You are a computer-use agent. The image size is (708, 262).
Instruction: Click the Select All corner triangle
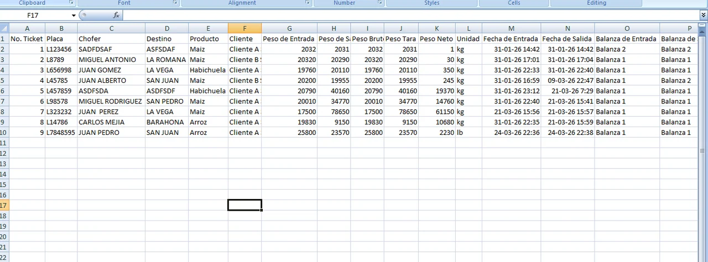pos(5,28)
